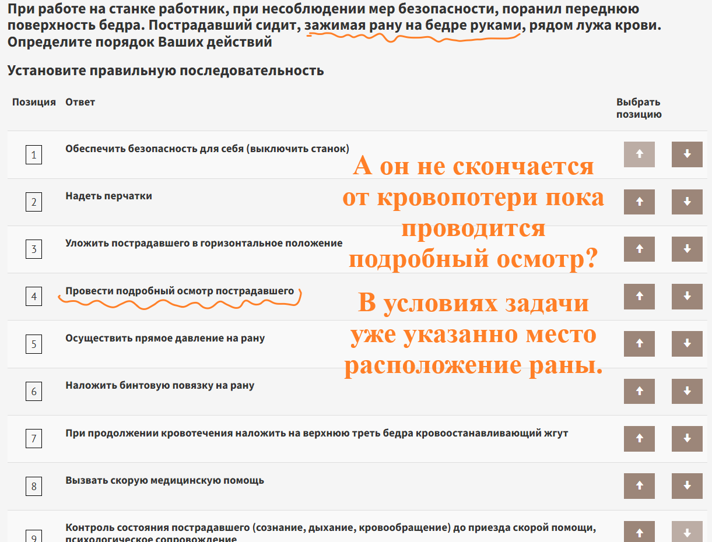Viewport: 712px width, 542px height.
Task: Move 'Осуществить прямое давление' row up
Action: (639, 343)
